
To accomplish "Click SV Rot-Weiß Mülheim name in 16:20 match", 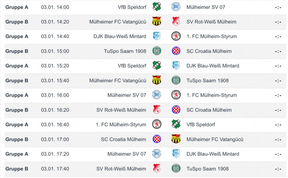I will pos(121,110).
